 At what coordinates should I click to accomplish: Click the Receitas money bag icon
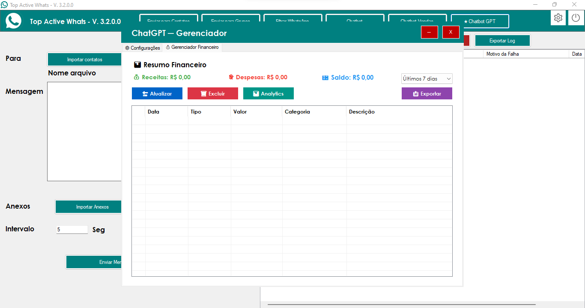point(137,78)
